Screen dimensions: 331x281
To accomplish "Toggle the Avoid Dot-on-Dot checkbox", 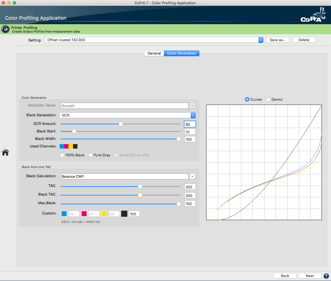I will click(x=116, y=155).
